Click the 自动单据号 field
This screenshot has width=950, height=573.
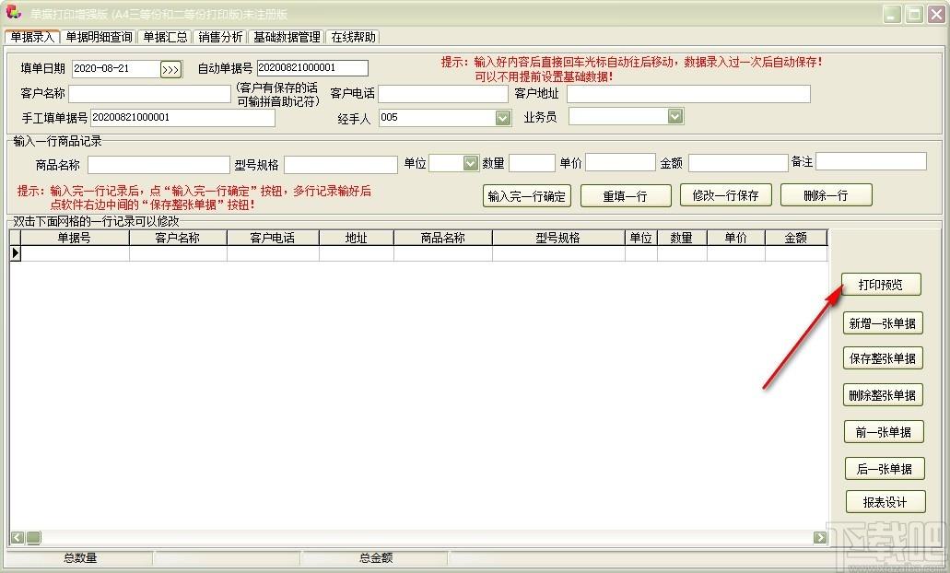[x=312, y=68]
